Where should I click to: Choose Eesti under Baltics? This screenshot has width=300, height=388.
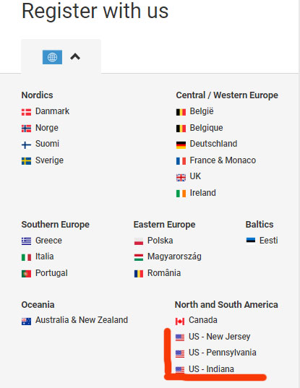click(x=269, y=241)
